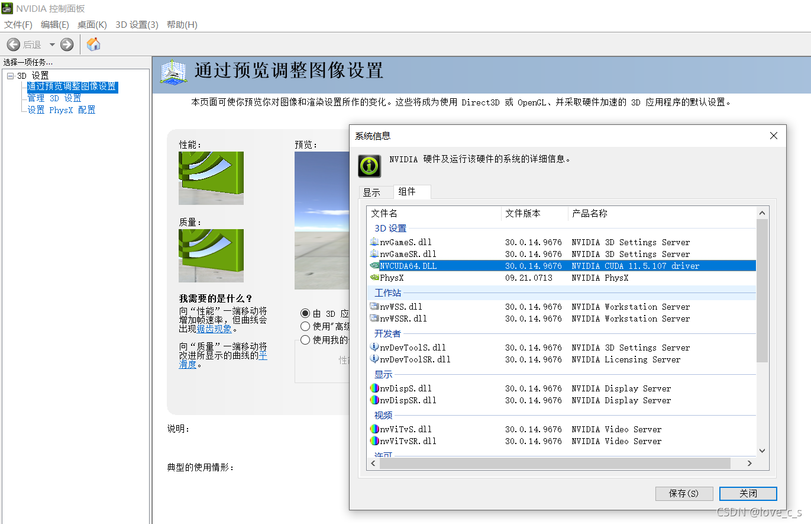Click the home icon in the toolbar

coord(93,44)
